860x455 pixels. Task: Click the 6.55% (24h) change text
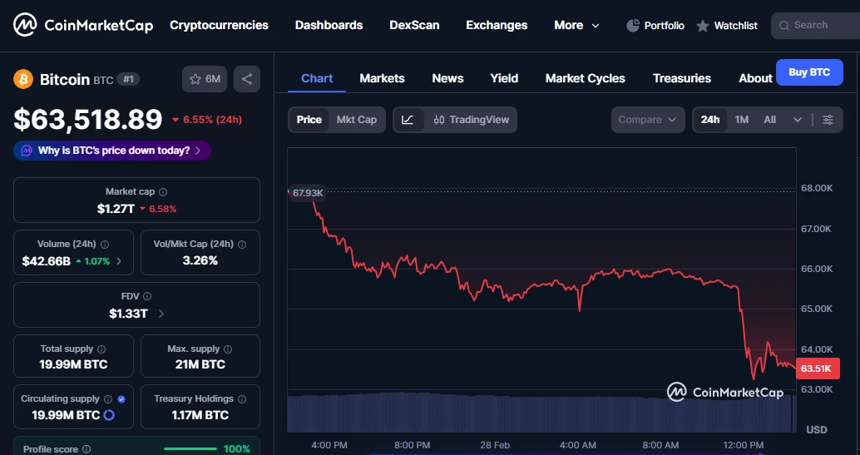point(207,120)
